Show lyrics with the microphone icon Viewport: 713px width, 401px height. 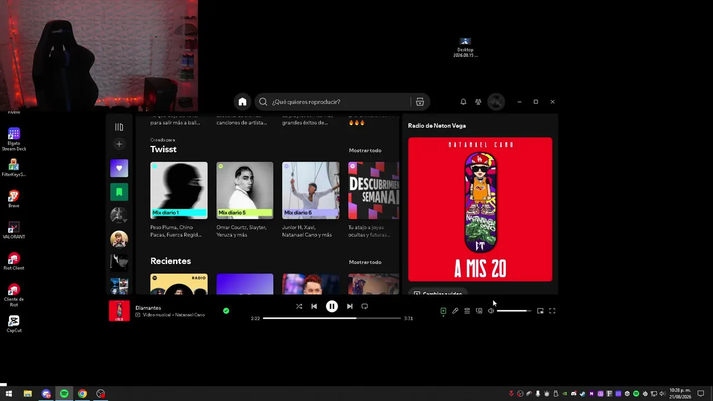tap(455, 311)
